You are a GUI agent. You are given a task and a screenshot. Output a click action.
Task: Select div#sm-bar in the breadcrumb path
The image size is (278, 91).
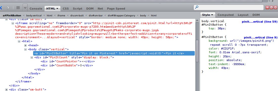click(96, 16)
